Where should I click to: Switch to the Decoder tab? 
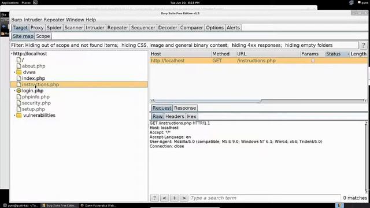pyautogui.click(x=168, y=28)
